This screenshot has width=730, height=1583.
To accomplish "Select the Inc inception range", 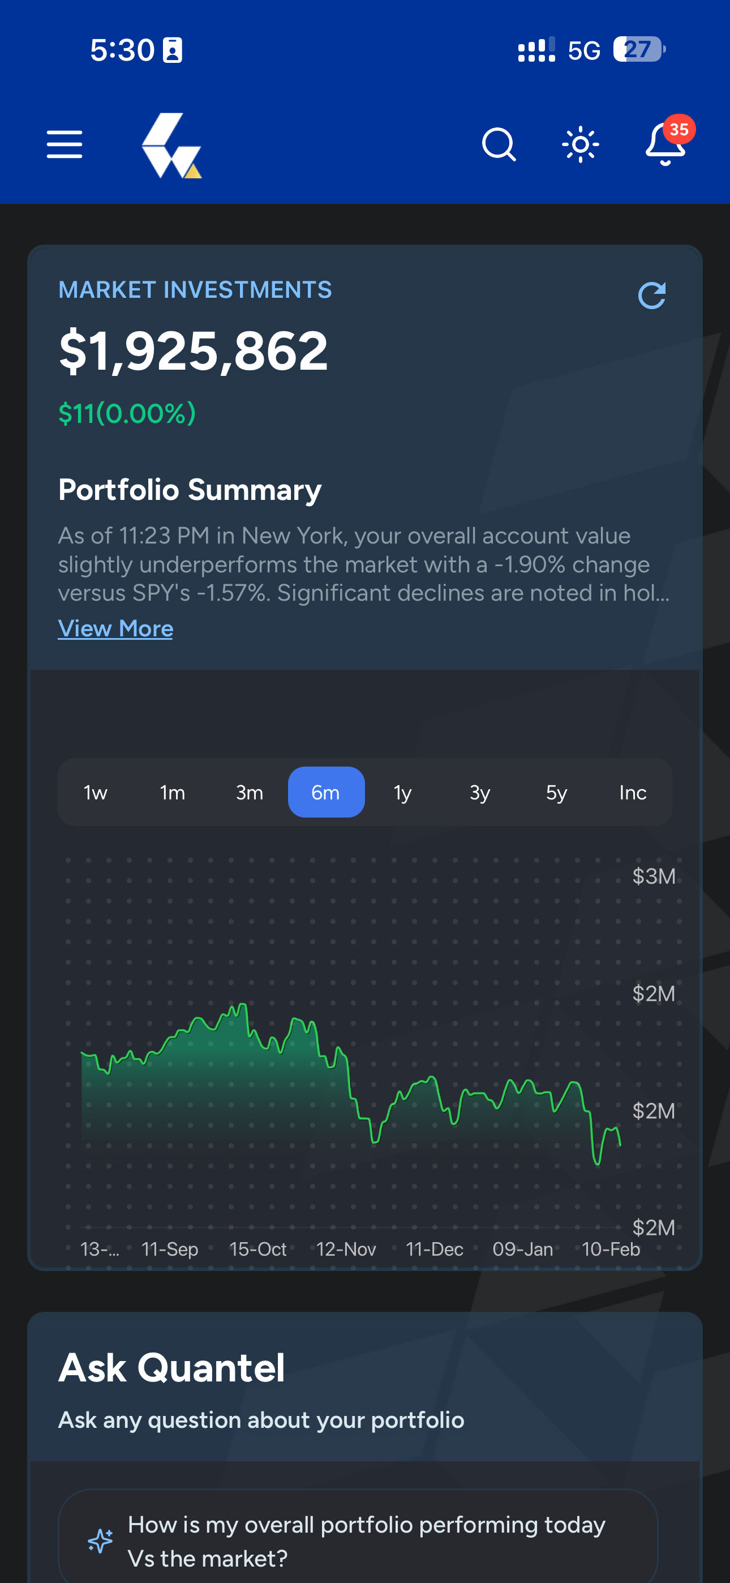I will pyautogui.click(x=633, y=792).
